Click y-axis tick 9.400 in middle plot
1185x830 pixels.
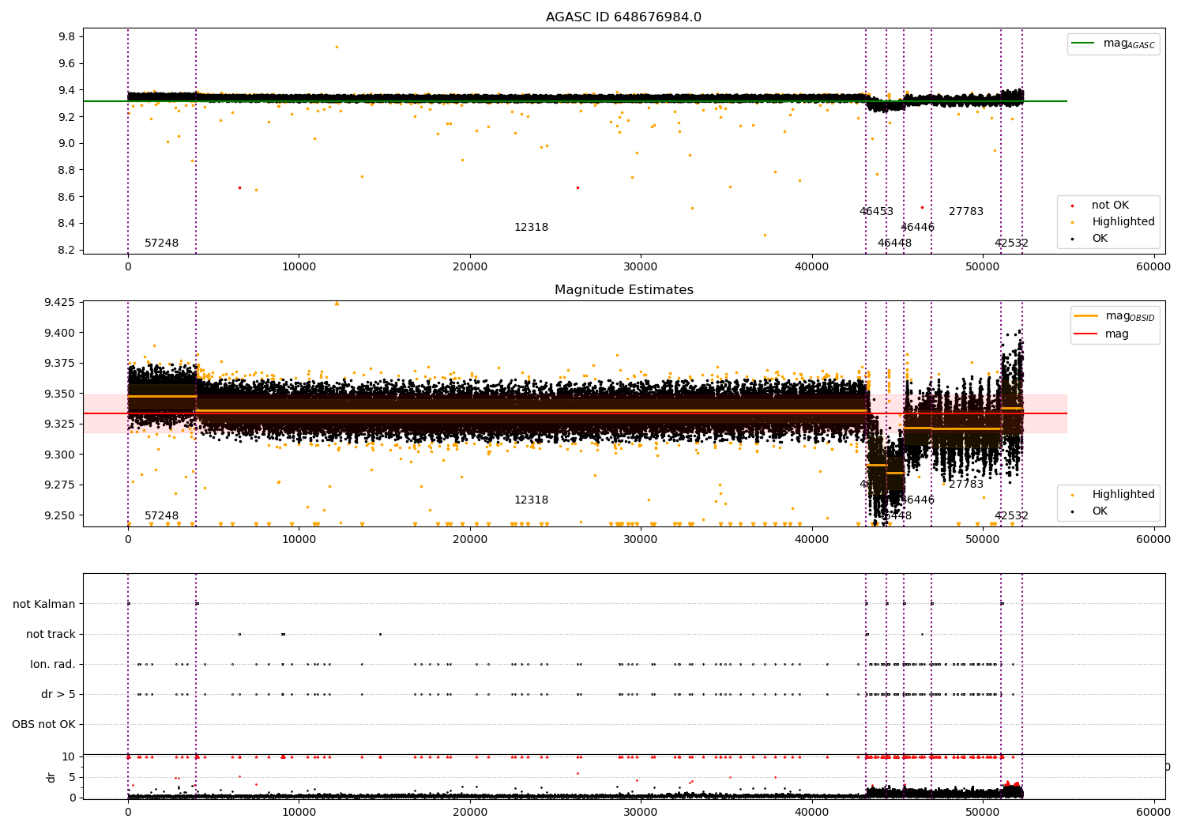click(x=61, y=333)
